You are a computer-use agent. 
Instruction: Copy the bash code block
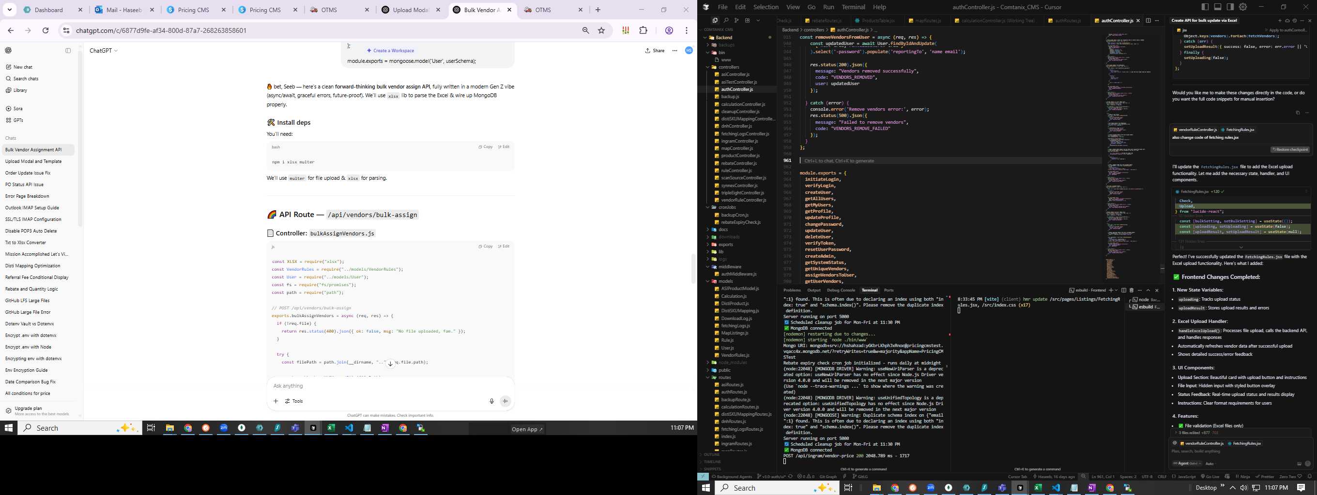(486, 147)
